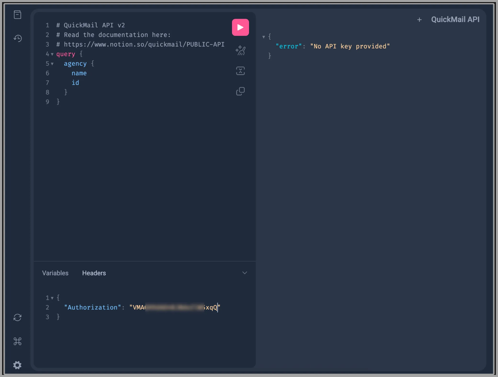Collapse the variables and headers editor chevron
Image resolution: width=498 pixels, height=377 pixels.
pos(245,273)
